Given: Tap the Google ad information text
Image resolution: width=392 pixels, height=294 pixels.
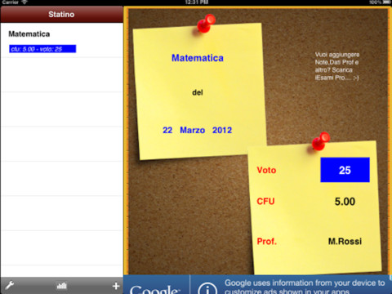Looking at the screenshot, I should [x=305, y=287].
